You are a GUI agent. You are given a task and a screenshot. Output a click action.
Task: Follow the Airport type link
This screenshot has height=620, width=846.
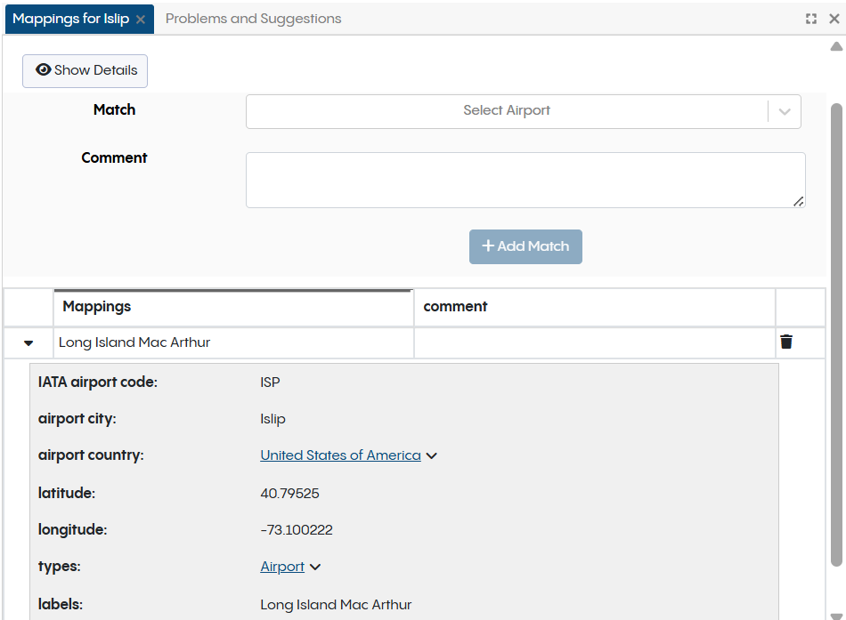tap(282, 567)
